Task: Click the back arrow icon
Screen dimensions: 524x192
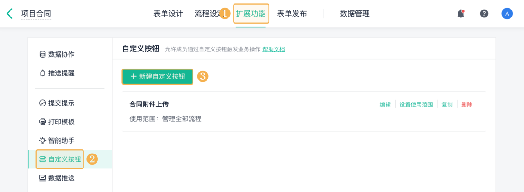Action: (x=10, y=14)
